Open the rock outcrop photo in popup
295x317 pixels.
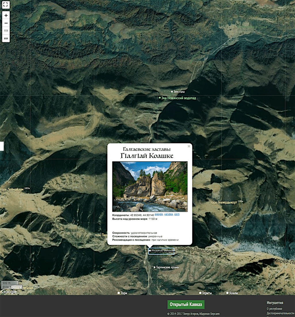pos(150,186)
